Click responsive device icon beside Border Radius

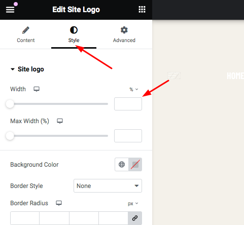point(59,203)
